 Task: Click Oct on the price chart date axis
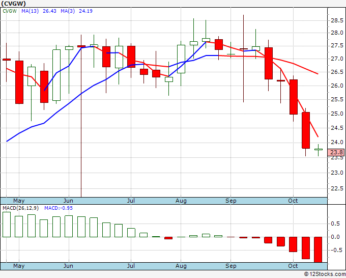pyautogui.click(x=293, y=201)
